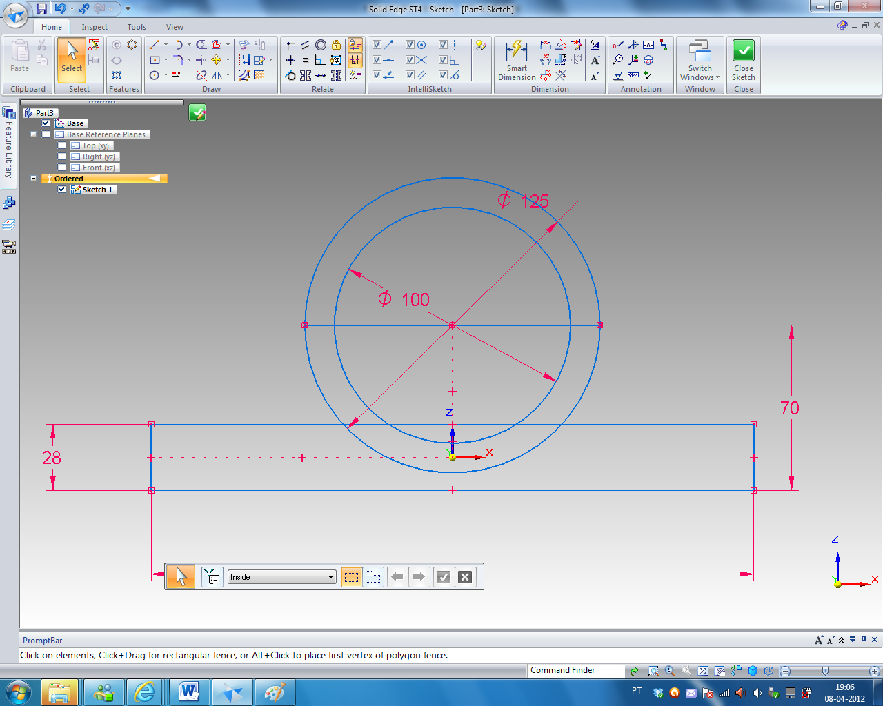Toggle the Top (xy) plane checkbox
The width and height of the screenshot is (883, 706).
coord(62,145)
